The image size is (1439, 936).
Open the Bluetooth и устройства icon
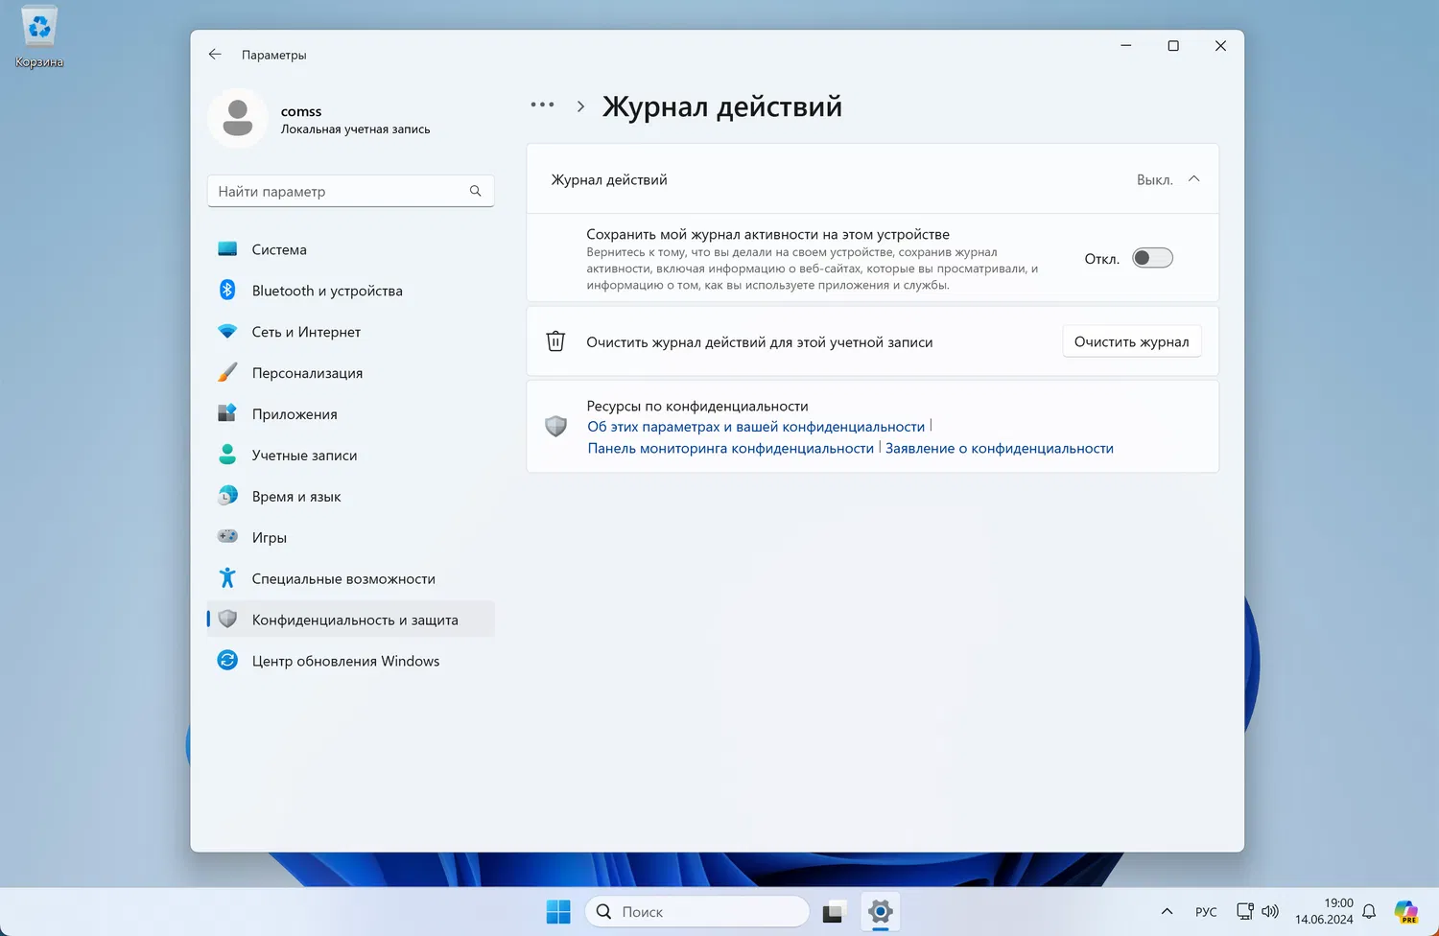point(227,290)
